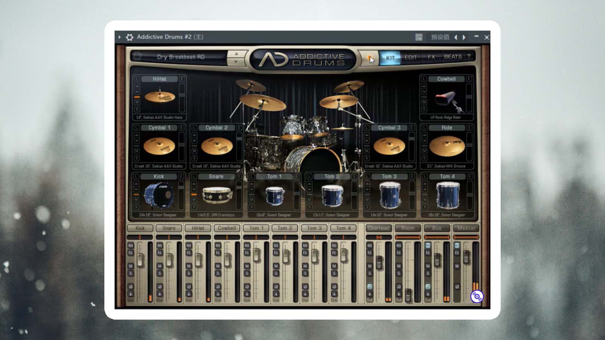Select the Overhead channel label

click(x=379, y=228)
